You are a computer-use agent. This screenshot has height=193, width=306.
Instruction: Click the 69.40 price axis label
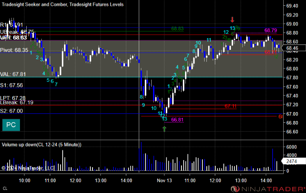[292, 6]
